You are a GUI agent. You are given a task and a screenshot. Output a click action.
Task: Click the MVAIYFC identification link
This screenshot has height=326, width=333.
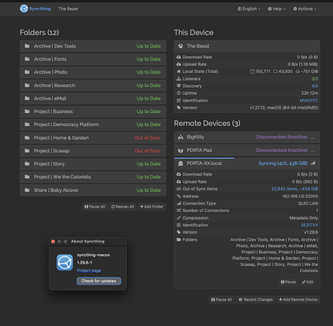(x=309, y=101)
